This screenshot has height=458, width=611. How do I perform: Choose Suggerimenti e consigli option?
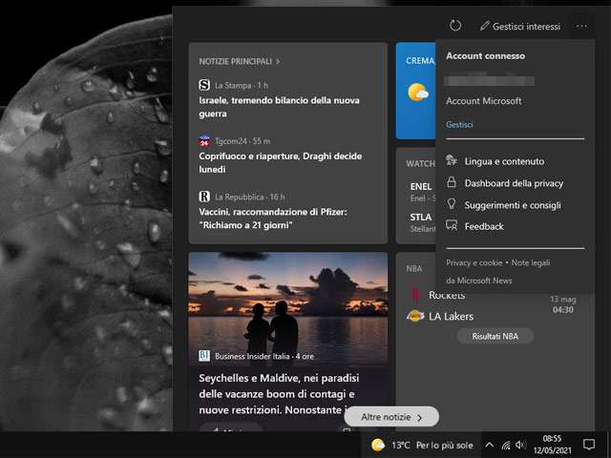pyautogui.click(x=513, y=205)
